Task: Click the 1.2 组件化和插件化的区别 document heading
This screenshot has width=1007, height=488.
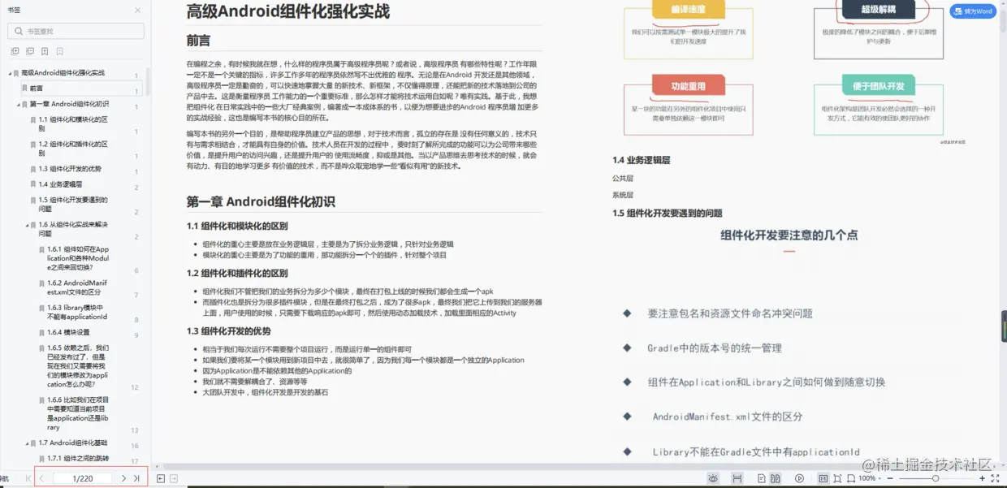Action: [x=237, y=274]
